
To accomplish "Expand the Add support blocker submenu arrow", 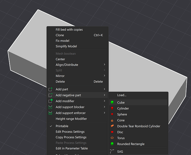I will 104,107.
